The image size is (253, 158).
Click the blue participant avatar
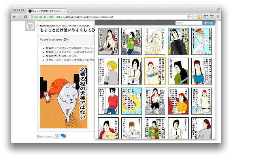63,136
